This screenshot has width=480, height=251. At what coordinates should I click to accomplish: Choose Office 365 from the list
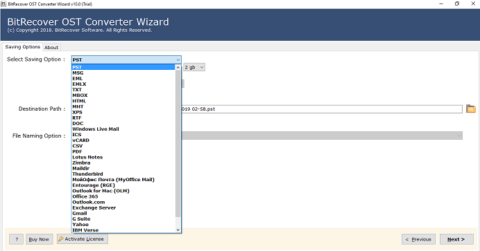click(x=123, y=196)
